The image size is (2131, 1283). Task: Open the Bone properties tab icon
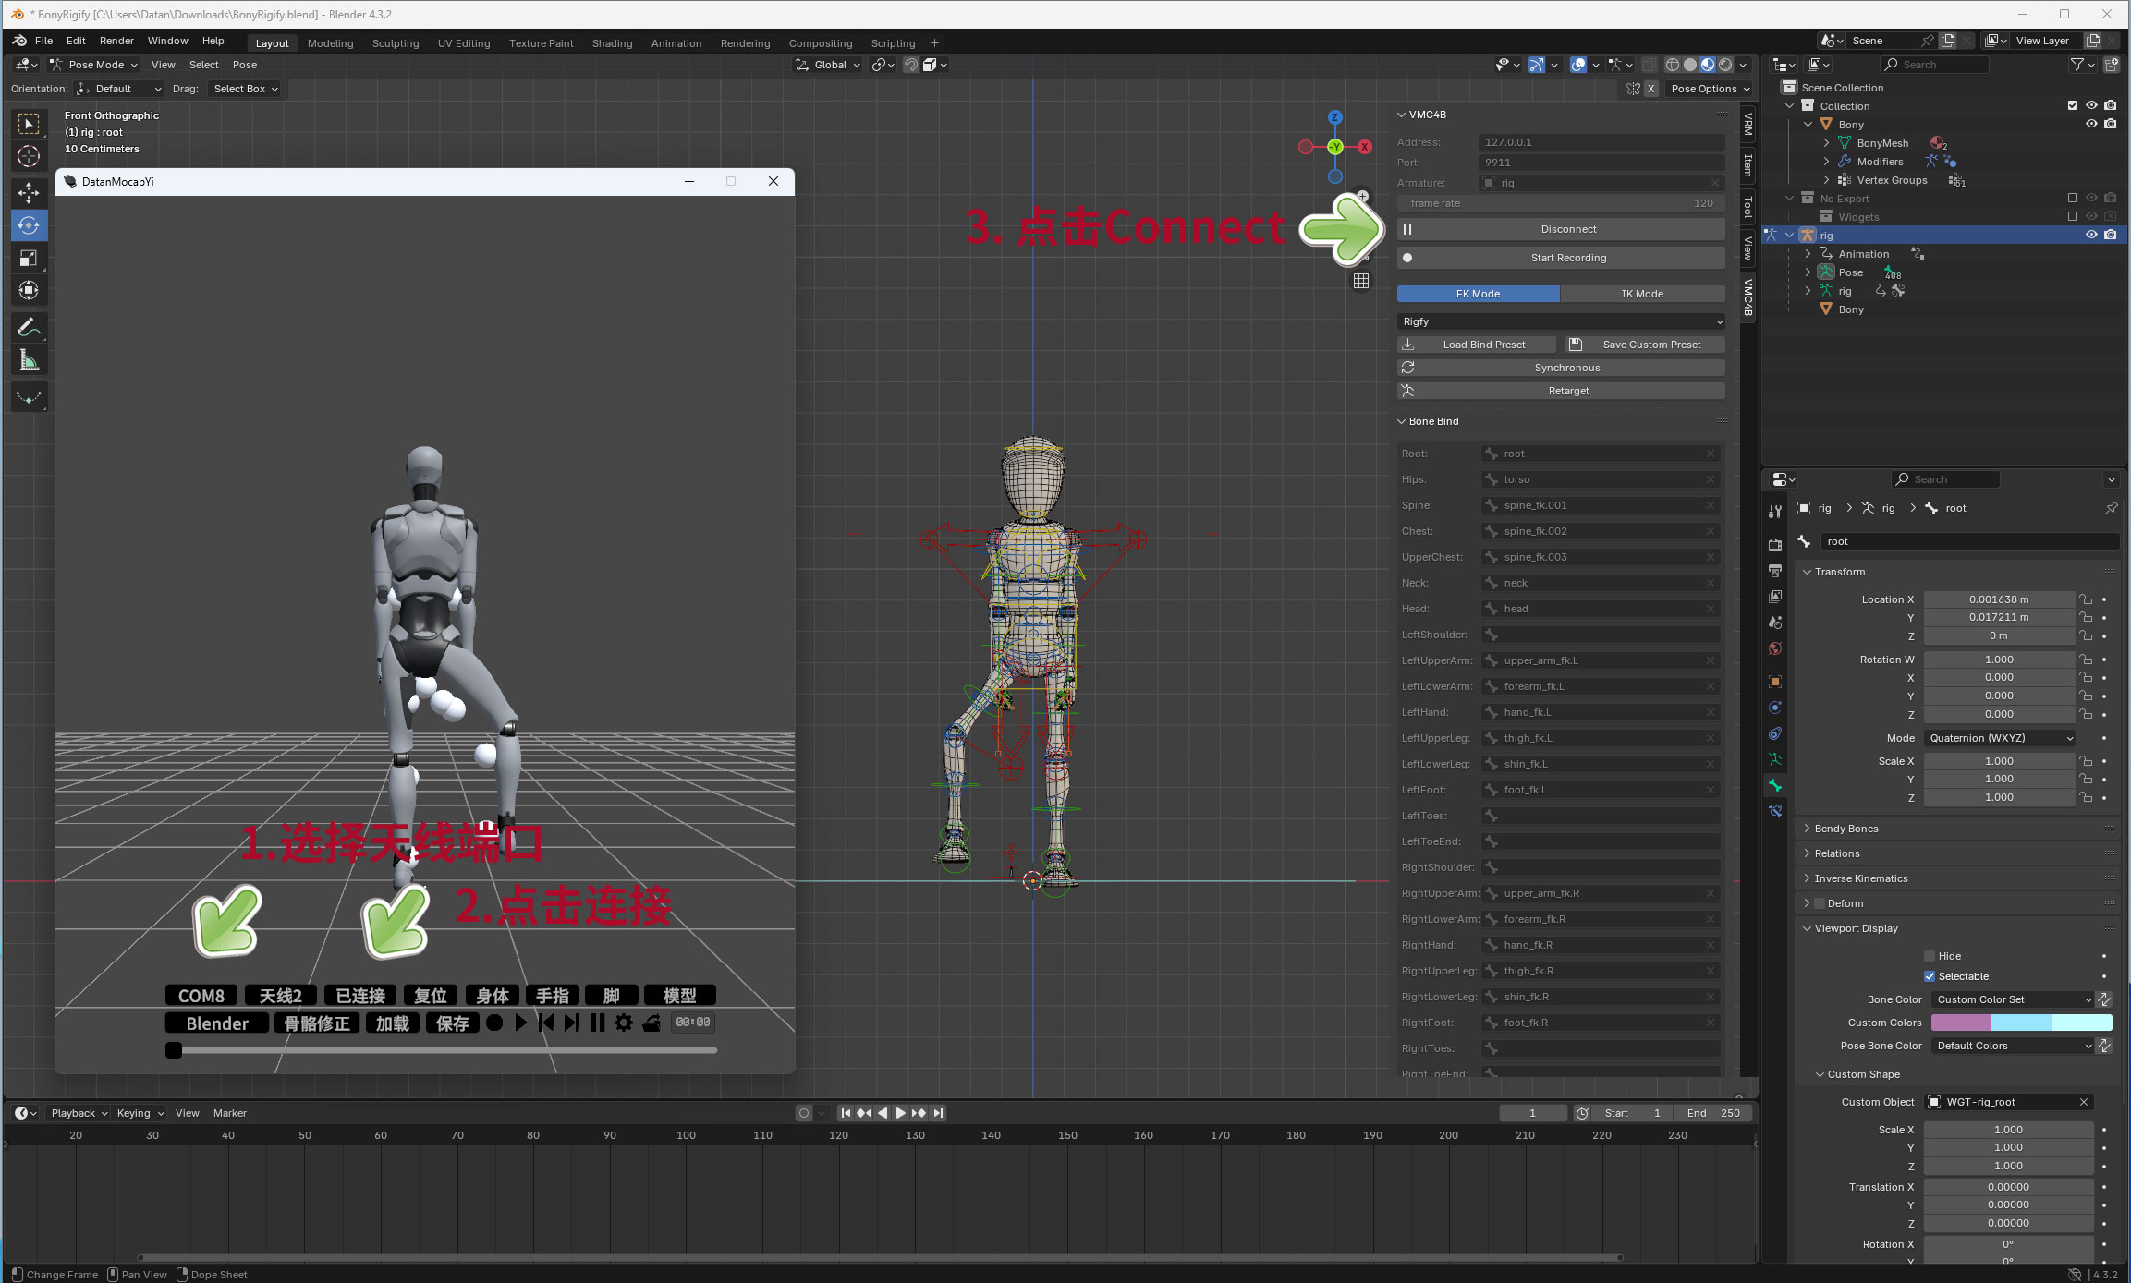[1774, 785]
